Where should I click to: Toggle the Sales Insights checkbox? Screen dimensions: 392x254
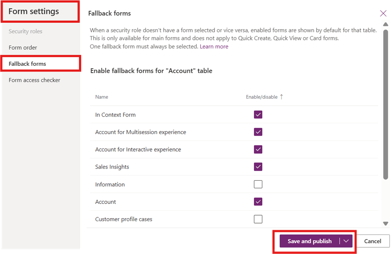[x=258, y=167]
